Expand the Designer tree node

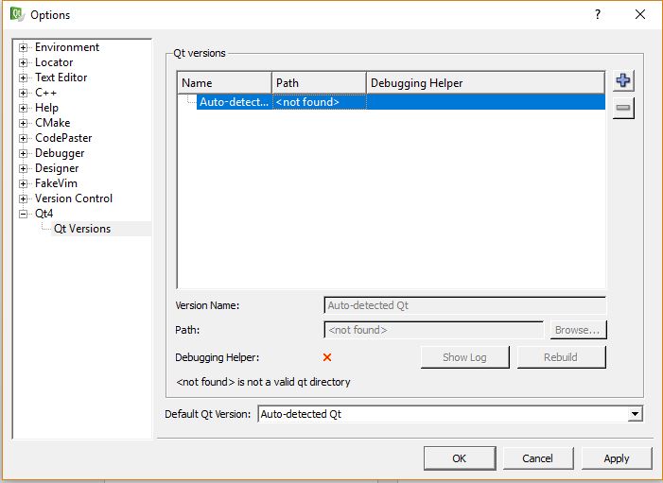click(x=24, y=168)
